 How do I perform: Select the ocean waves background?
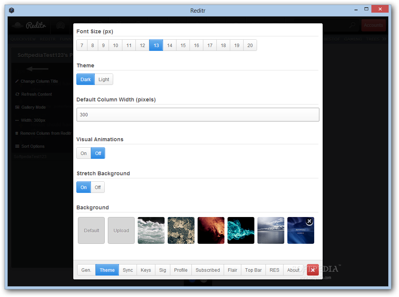pyautogui.click(x=151, y=230)
